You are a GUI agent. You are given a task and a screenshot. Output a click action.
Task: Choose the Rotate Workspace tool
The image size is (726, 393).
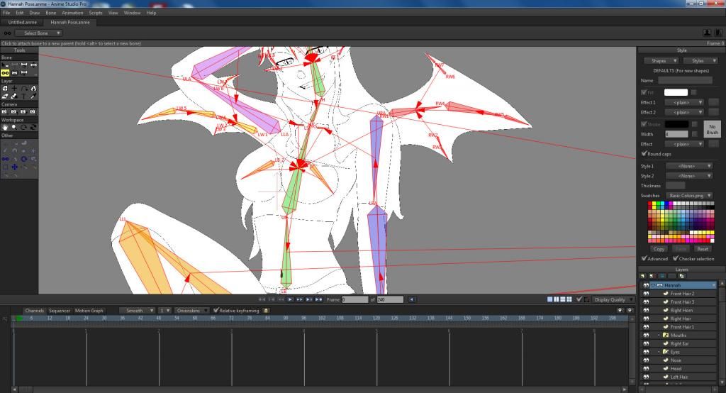pos(24,127)
